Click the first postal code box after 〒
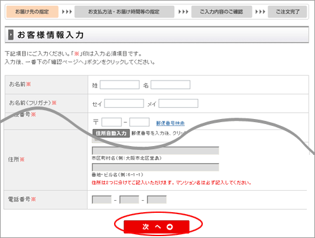 [x=112, y=122]
